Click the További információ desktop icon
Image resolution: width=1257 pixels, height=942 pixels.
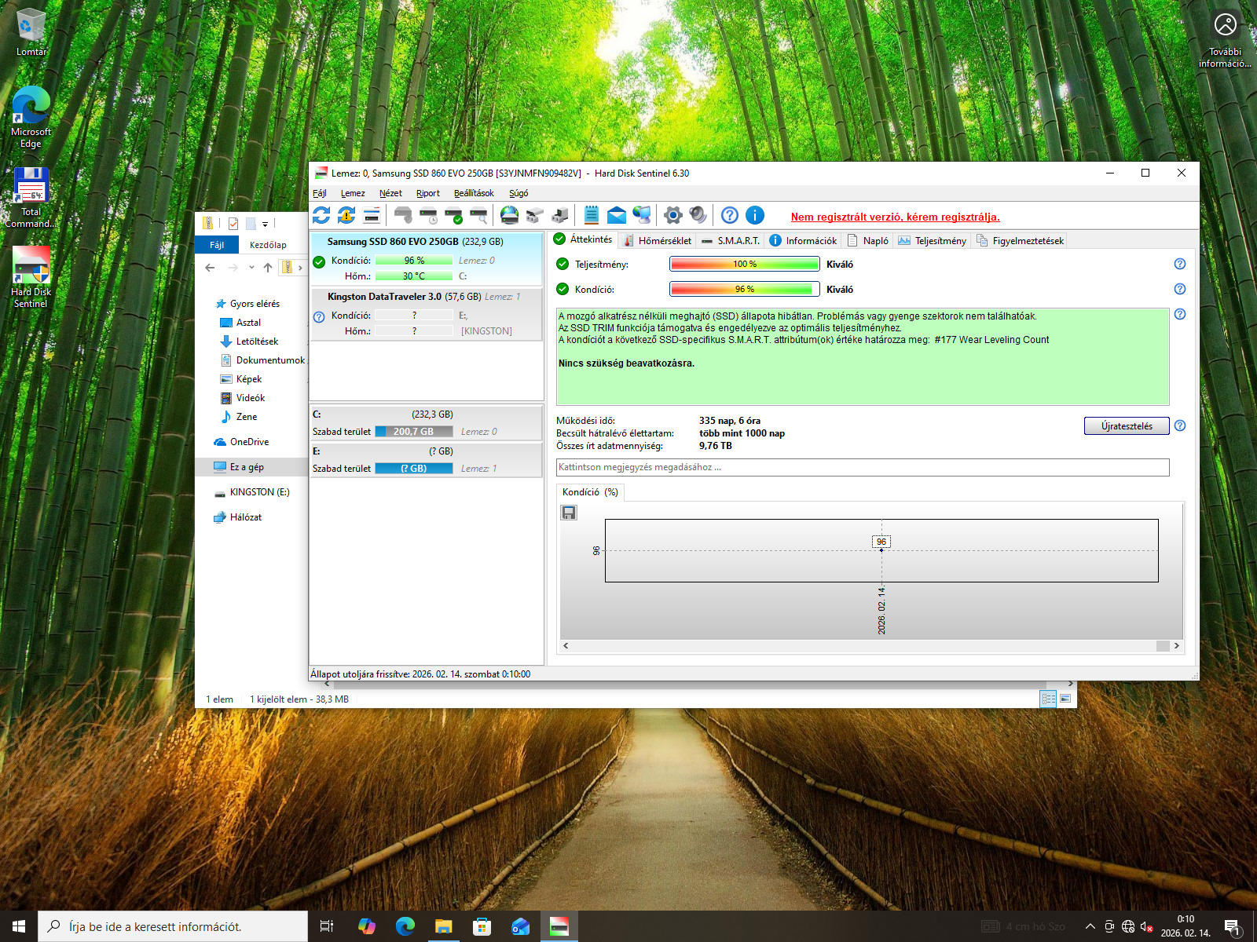click(1225, 39)
